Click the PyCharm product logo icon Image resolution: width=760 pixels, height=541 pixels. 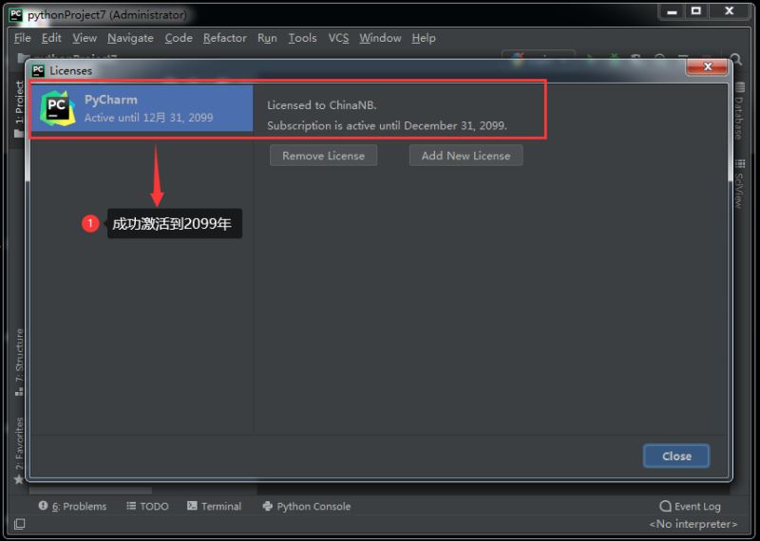[x=58, y=108]
